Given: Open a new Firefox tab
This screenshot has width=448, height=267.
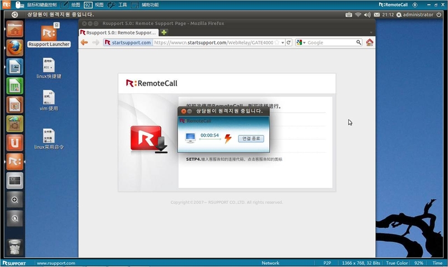Looking at the screenshot, I should coord(164,32).
